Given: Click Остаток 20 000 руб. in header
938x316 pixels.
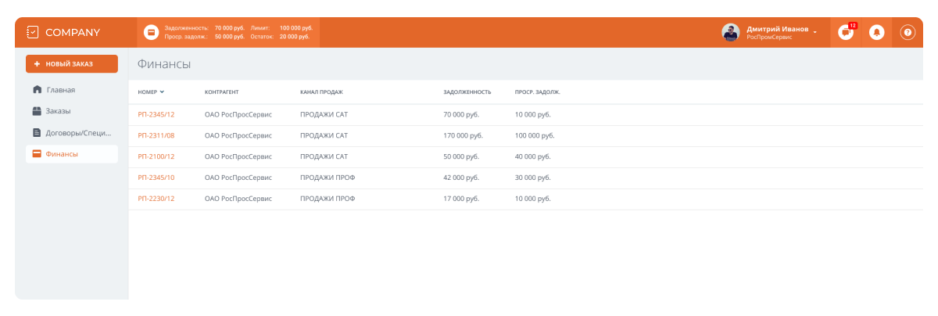Looking at the screenshot, I should (280, 37).
